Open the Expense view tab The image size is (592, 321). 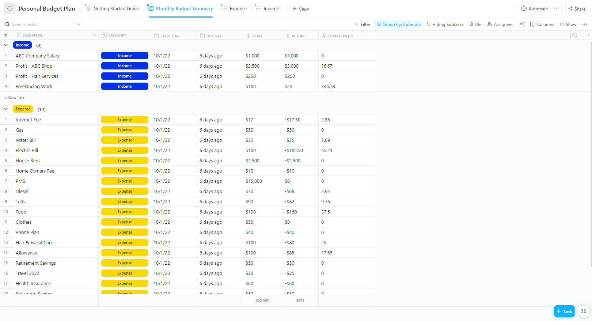(x=234, y=8)
